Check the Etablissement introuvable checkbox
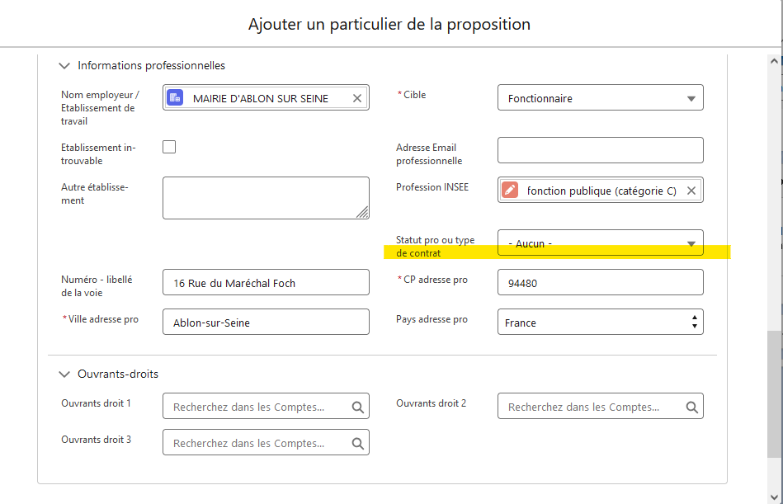 (169, 147)
